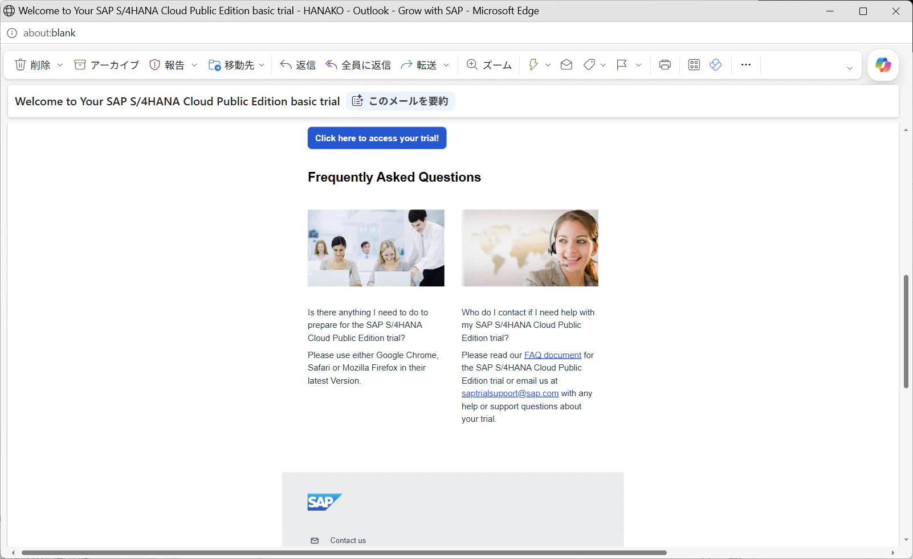The image size is (913, 559).
Task: Click the 'Please use either Google Chrome' answer text
Action: pyautogui.click(x=373, y=368)
